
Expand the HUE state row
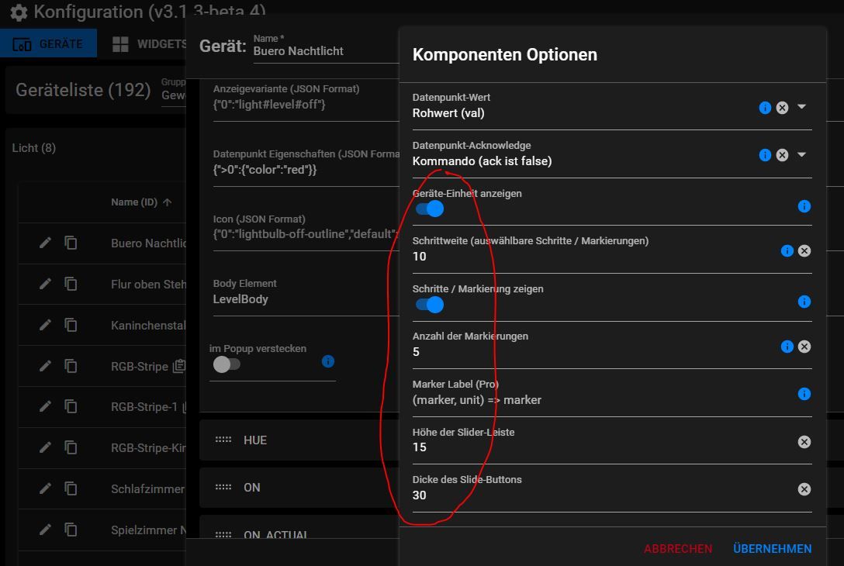pyautogui.click(x=255, y=440)
